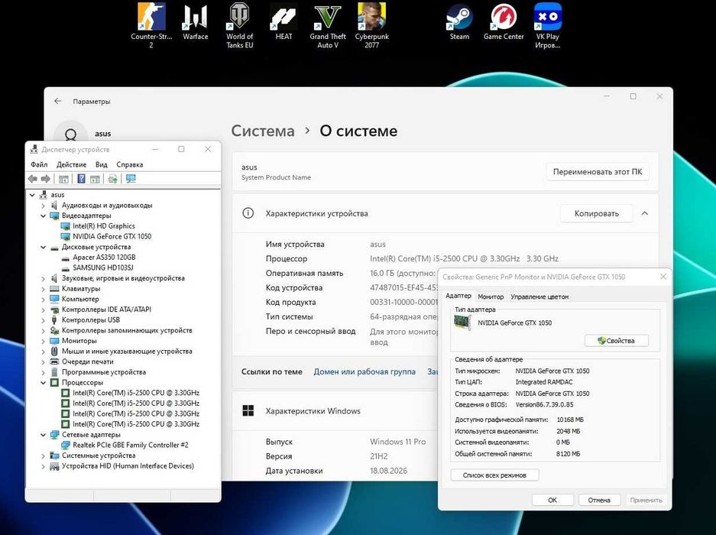Expand Аудиовходы и аудиовыходы node
716x535 pixels.
point(44,205)
